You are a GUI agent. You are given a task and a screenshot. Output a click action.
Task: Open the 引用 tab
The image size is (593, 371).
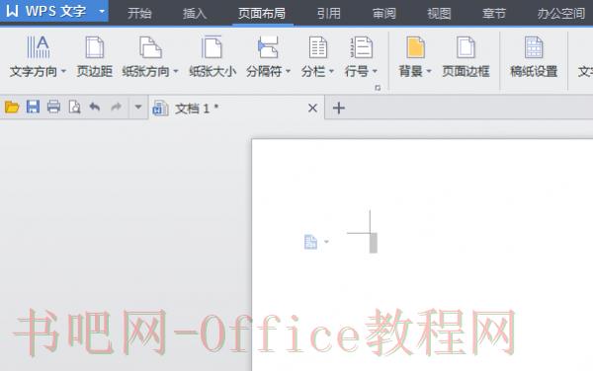pos(329,13)
